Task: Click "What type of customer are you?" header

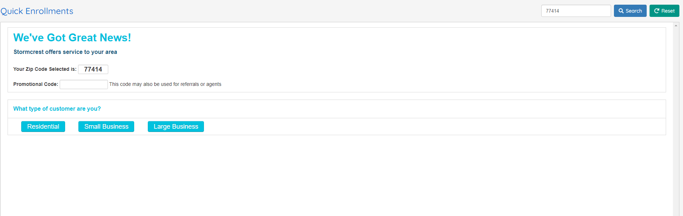Action: point(57,109)
